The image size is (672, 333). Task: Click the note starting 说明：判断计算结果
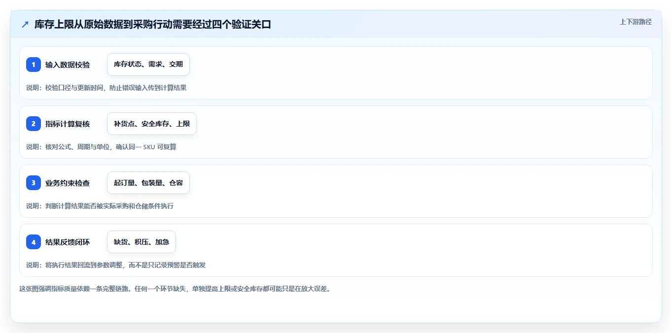point(100,206)
